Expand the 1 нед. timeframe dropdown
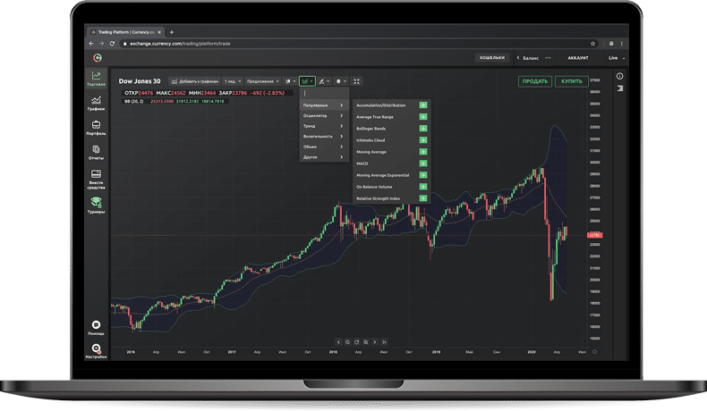The width and height of the screenshot is (707, 411). 233,81
